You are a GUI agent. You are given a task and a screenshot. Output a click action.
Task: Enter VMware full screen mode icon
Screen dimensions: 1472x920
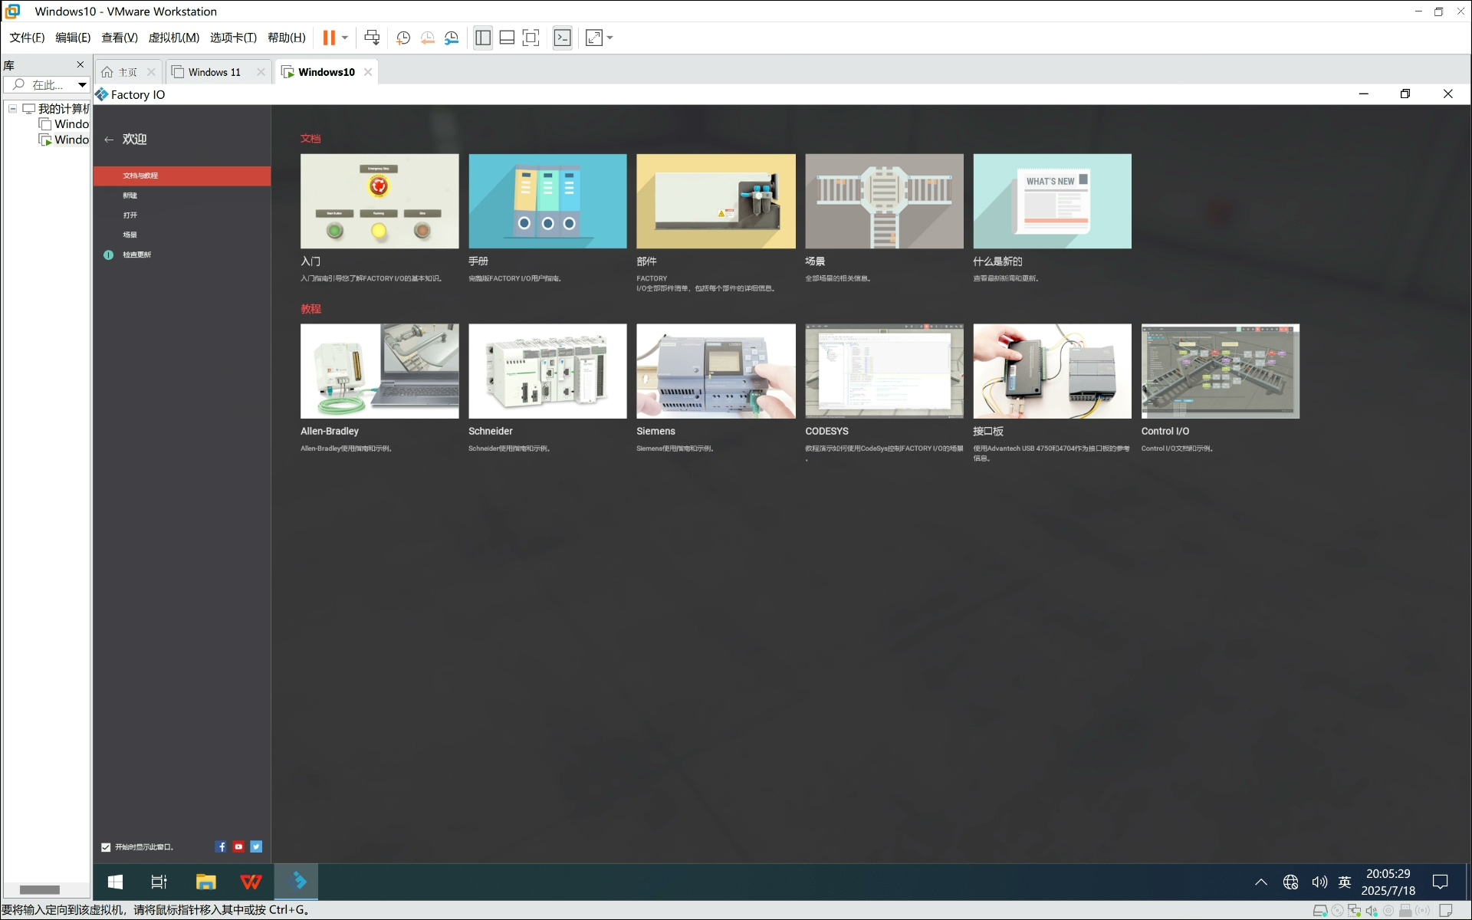click(531, 38)
